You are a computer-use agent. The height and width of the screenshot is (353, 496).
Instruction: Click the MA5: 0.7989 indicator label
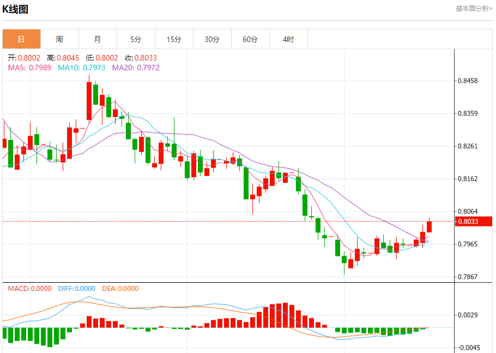(29, 68)
